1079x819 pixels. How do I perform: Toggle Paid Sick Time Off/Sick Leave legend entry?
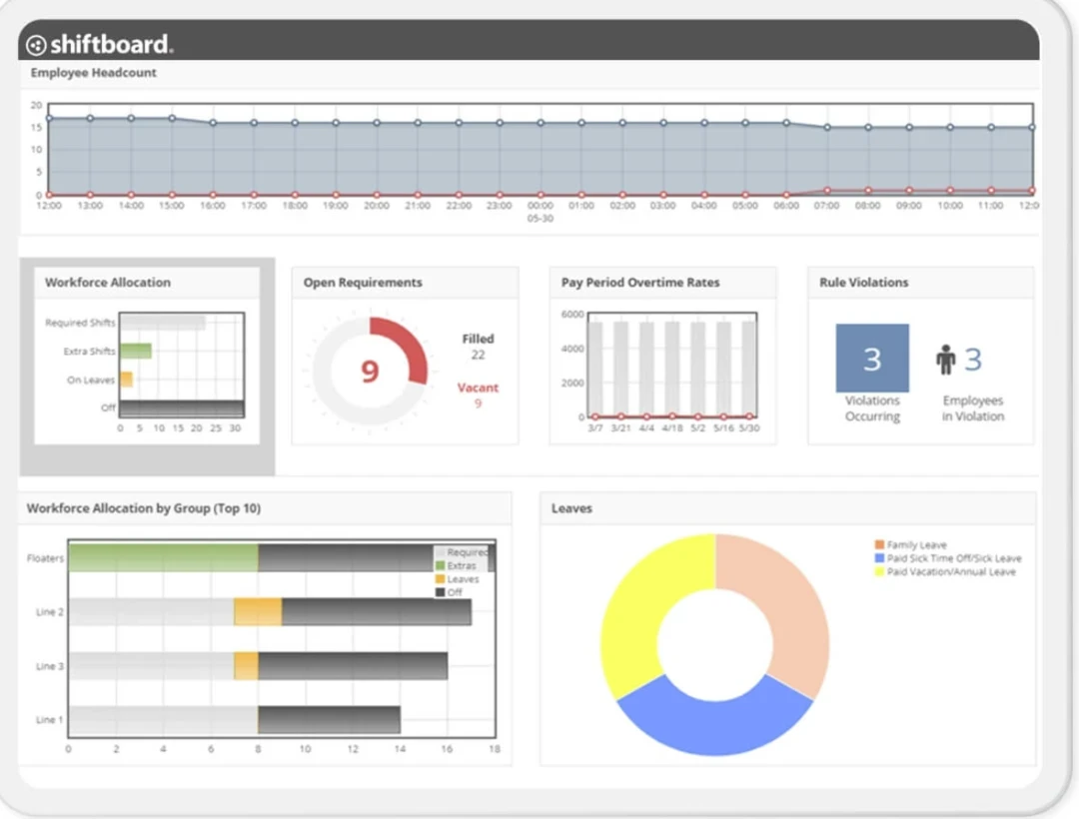953,558
